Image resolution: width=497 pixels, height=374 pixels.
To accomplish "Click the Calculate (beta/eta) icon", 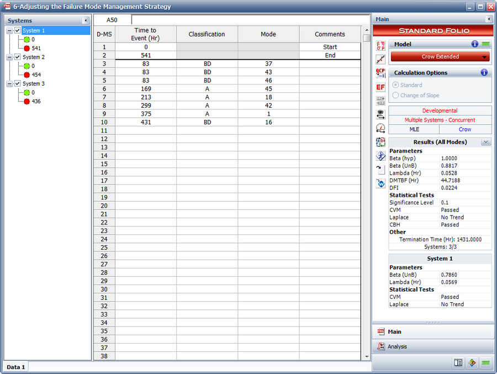I will (x=380, y=45).
